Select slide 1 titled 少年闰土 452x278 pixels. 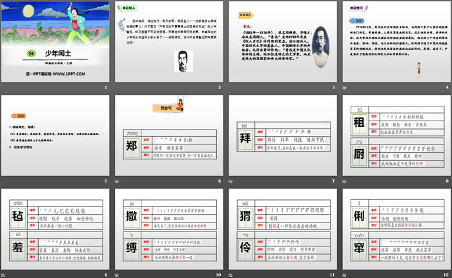pyautogui.click(x=56, y=41)
